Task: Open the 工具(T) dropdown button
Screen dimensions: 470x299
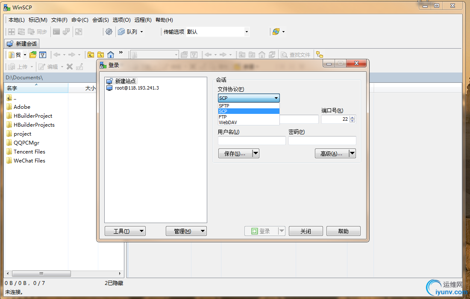Action: point(125,231)
